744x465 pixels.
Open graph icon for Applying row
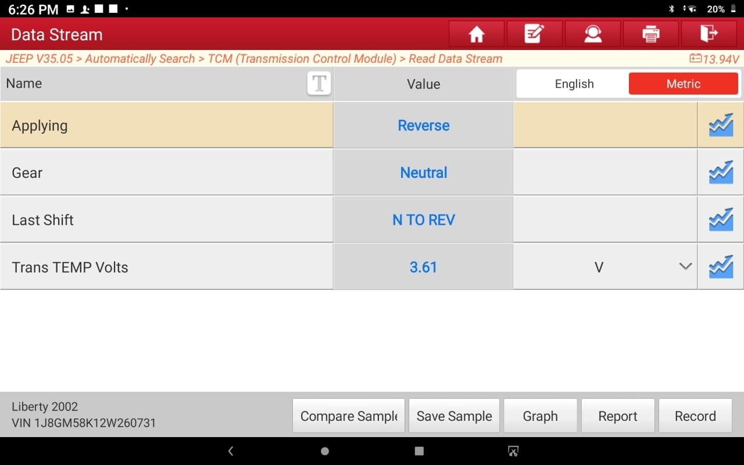point(721,126)
